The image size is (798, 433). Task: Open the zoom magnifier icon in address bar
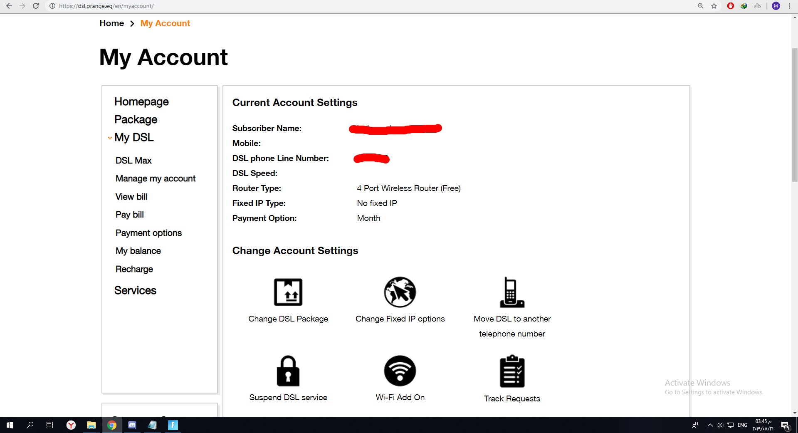pos(701,6)
